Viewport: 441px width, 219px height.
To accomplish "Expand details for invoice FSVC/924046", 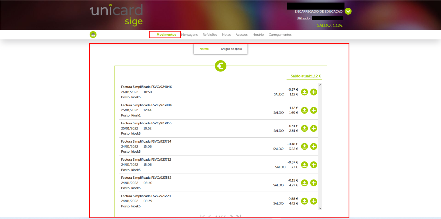I will pyautogui.click(x=314, y=92).
